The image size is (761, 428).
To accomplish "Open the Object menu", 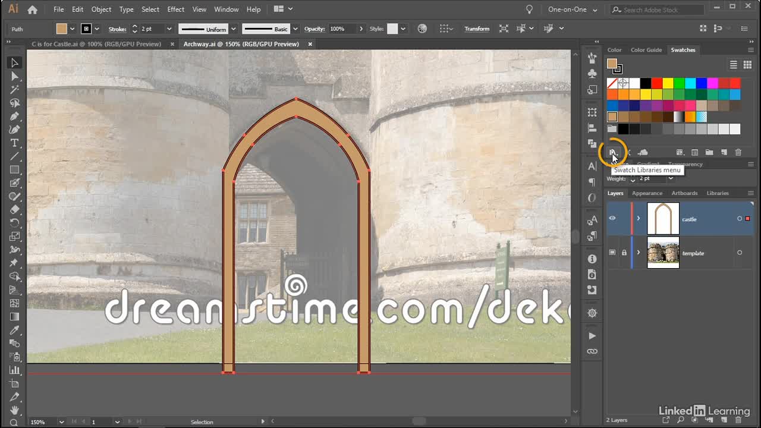I will pos(101,10).
